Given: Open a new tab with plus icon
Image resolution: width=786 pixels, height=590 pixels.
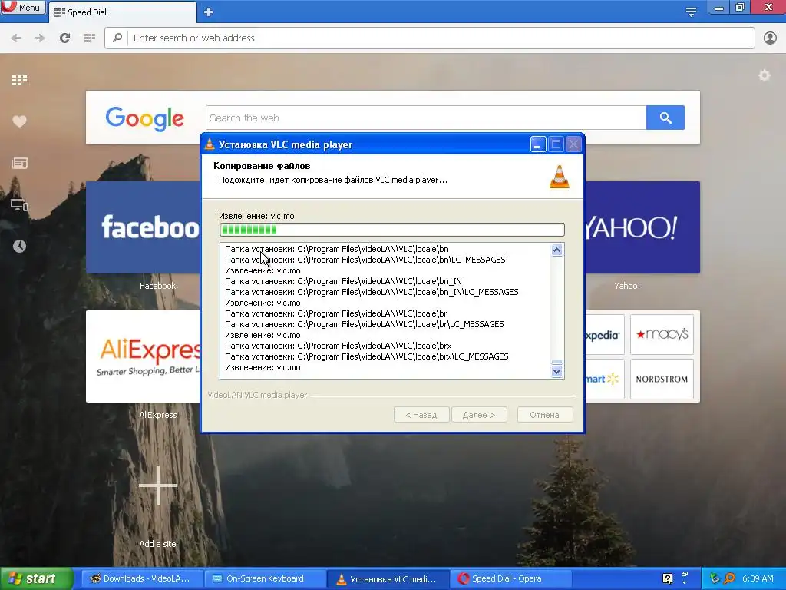Looking at the screenshot, I should tap(209, 12).
